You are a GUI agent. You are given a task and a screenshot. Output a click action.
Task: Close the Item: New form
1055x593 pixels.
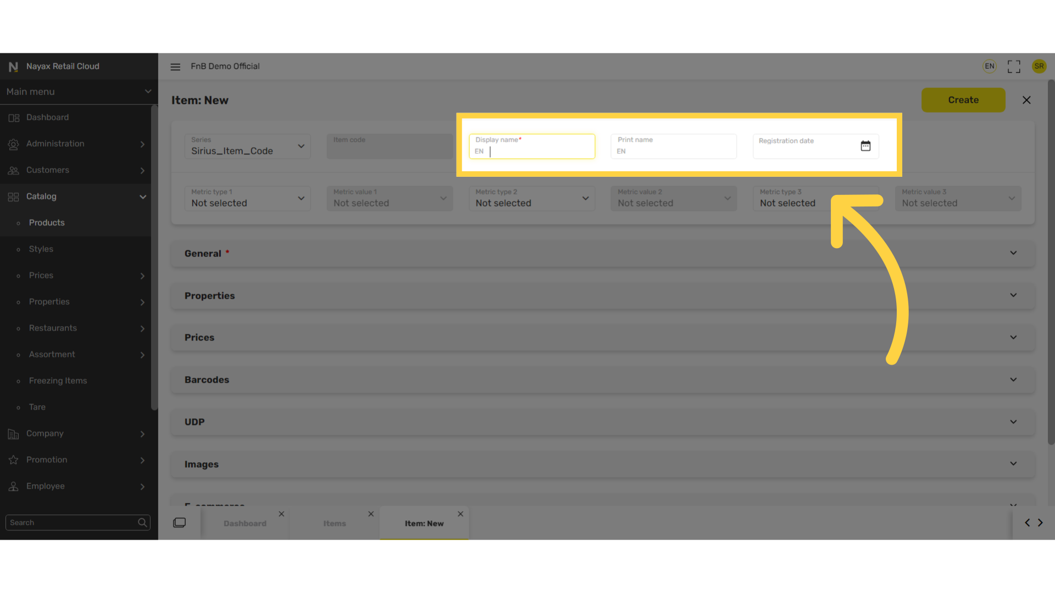(1026, 100)
